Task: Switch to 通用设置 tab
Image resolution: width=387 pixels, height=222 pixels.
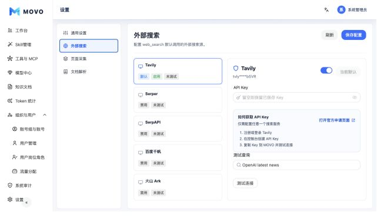Action: click(x=89, y=33)
